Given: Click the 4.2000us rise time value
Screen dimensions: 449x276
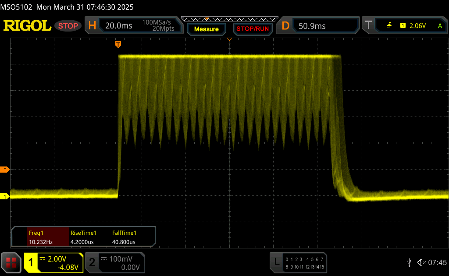Looking at the screenshot, I should click(82, 242).
